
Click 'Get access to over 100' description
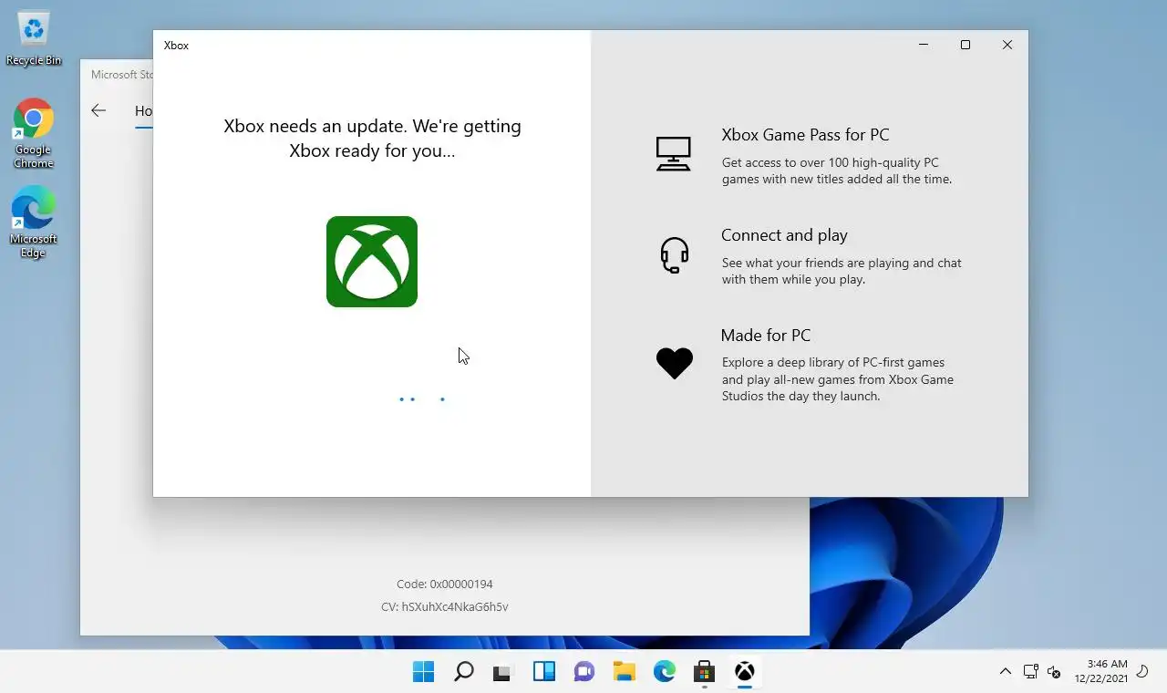point(837,171)
